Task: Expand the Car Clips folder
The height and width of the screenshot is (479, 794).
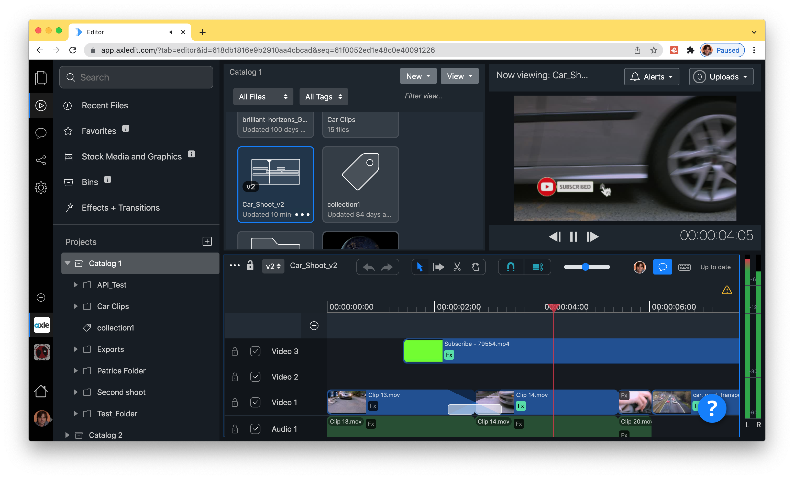Action: (x=75, y=306)
